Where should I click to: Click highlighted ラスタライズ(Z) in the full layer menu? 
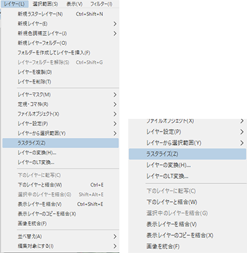[61, 143]
